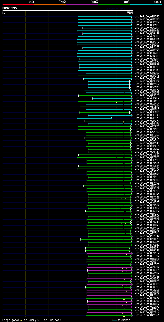This screenshot has width=164, height=322.
Task: Open UniRef100_B9F1C7 entry
Action: [x=147, y=208]
